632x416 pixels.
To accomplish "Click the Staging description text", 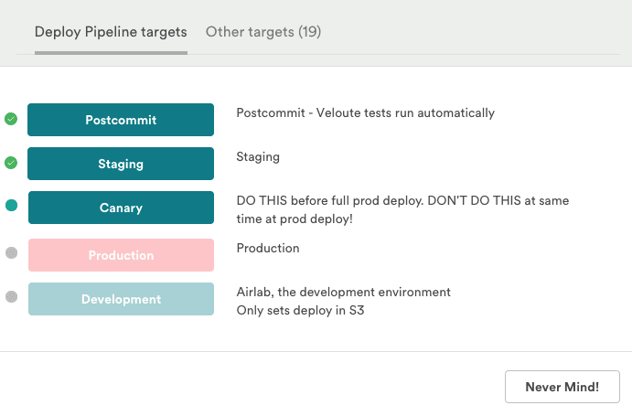I will pyautogui.click(x=258, y=157).
